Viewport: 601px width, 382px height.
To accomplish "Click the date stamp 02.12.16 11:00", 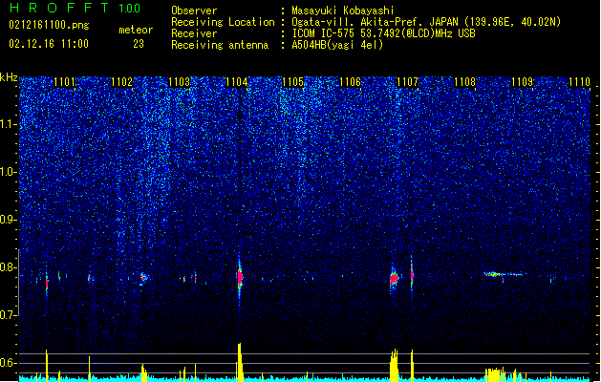I will (x=49, y=44).
